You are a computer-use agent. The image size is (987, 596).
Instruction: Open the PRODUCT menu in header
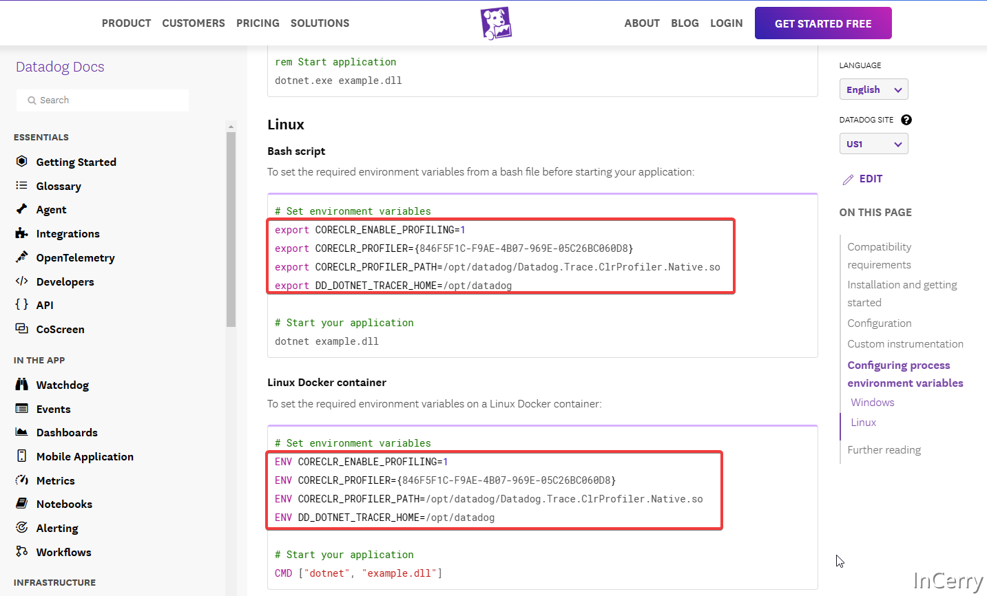point(126,23)
